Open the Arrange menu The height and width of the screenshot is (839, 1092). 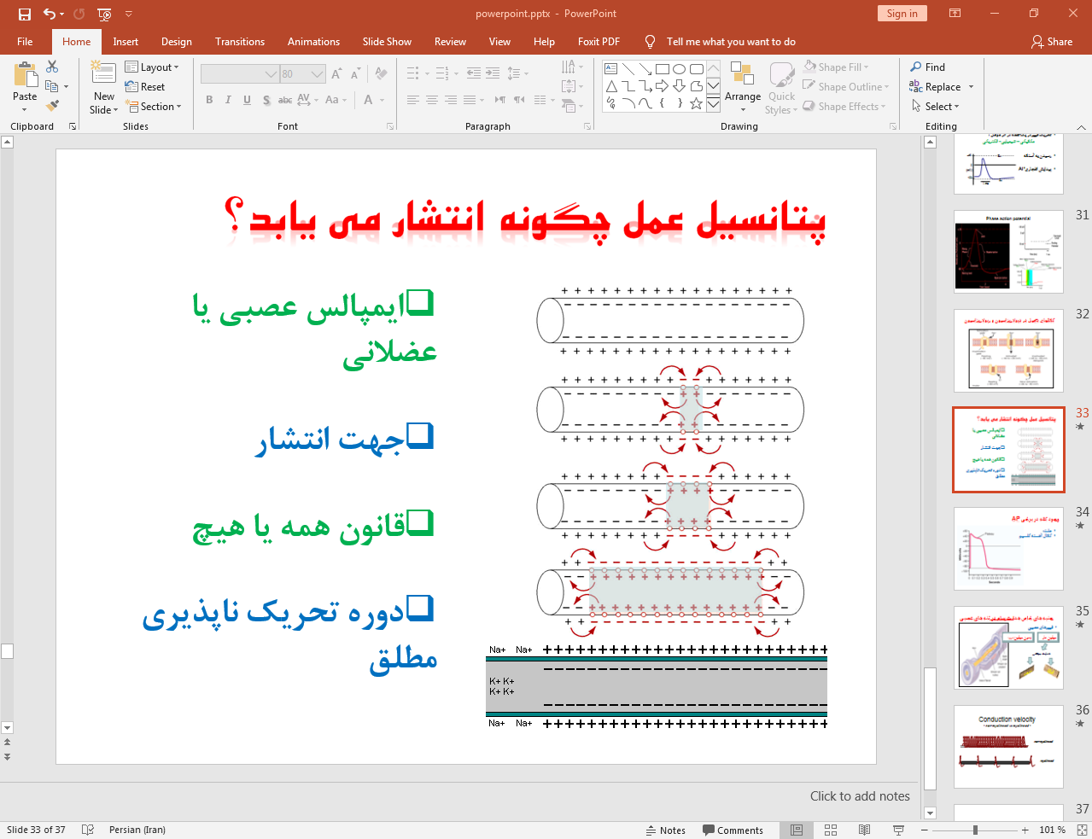coord(743,87)
